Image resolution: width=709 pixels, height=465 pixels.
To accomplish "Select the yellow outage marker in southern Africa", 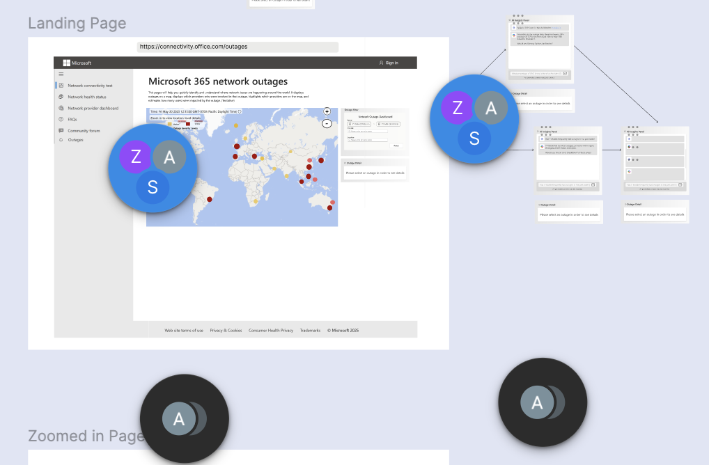I will point(256,202).
